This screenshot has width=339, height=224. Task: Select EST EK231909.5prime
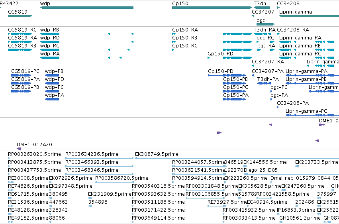coord(110,194)
